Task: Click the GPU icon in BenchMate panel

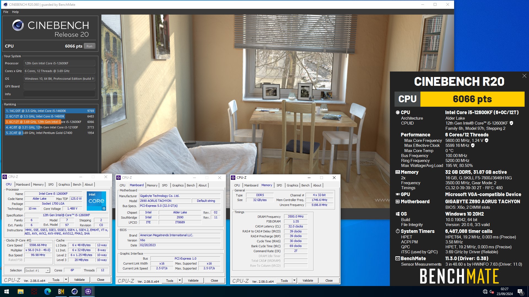Action: coord(398,194)
